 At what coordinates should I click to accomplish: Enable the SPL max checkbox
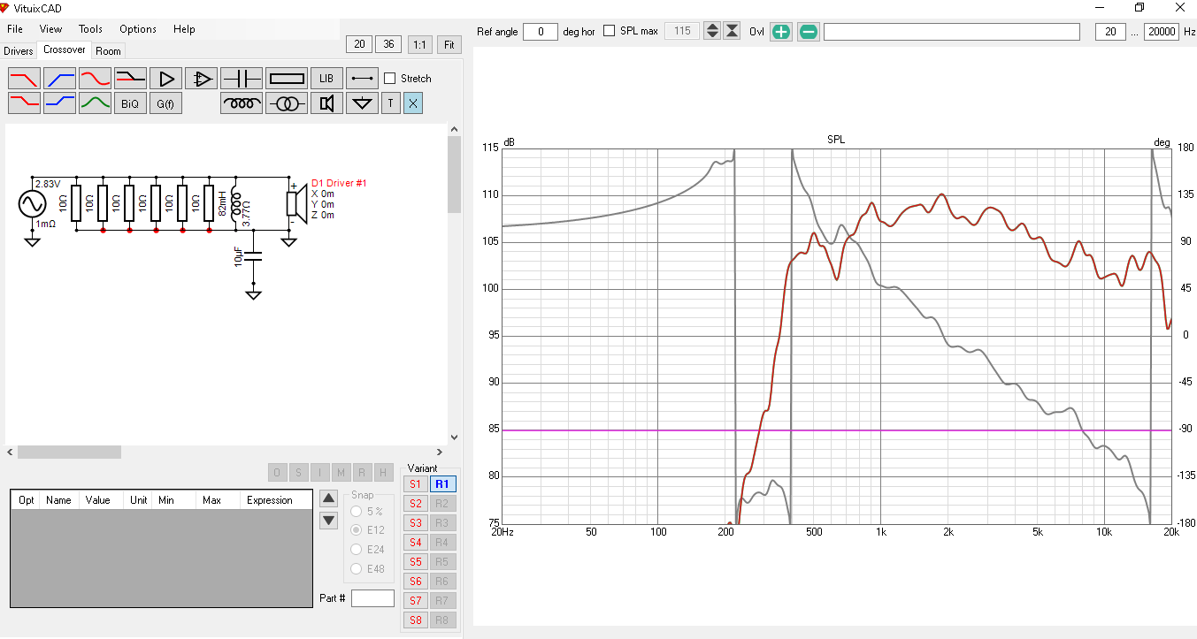609,31
